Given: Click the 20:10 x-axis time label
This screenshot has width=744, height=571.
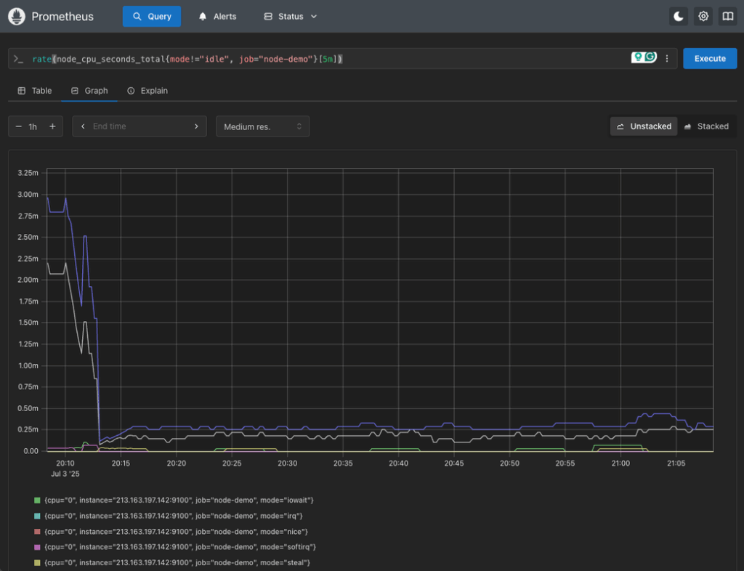Looking at the screenshot, I should (65, 463).
